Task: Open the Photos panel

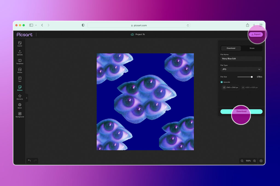Action: (20, 70)
